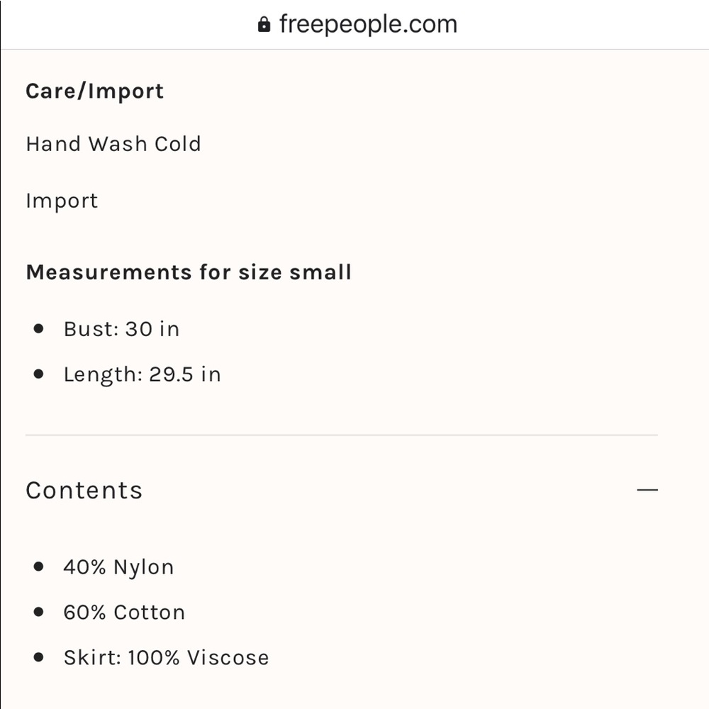Image resolution: width=709 pixels, height=709 pixels.
Task: Click the bullet before Bust measurement
Action: 39,329
